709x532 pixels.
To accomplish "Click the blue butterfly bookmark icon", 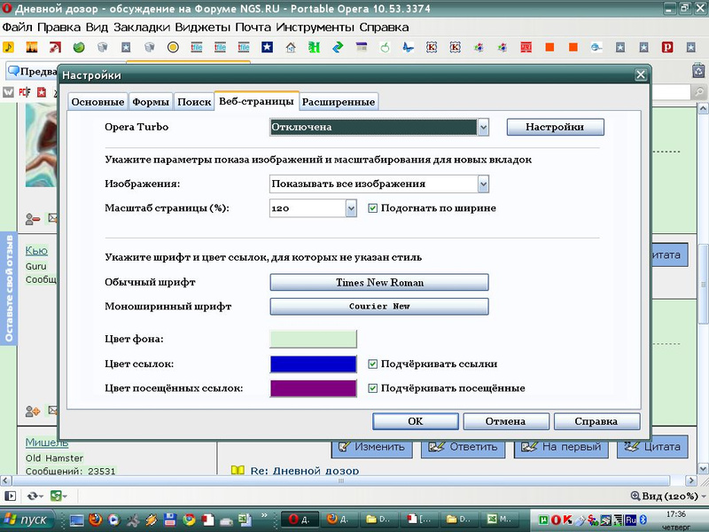I will (407, 47).
